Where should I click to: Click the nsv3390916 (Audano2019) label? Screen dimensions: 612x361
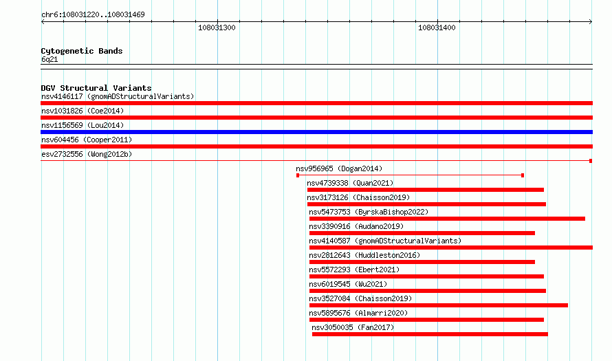tap(356, 226)
